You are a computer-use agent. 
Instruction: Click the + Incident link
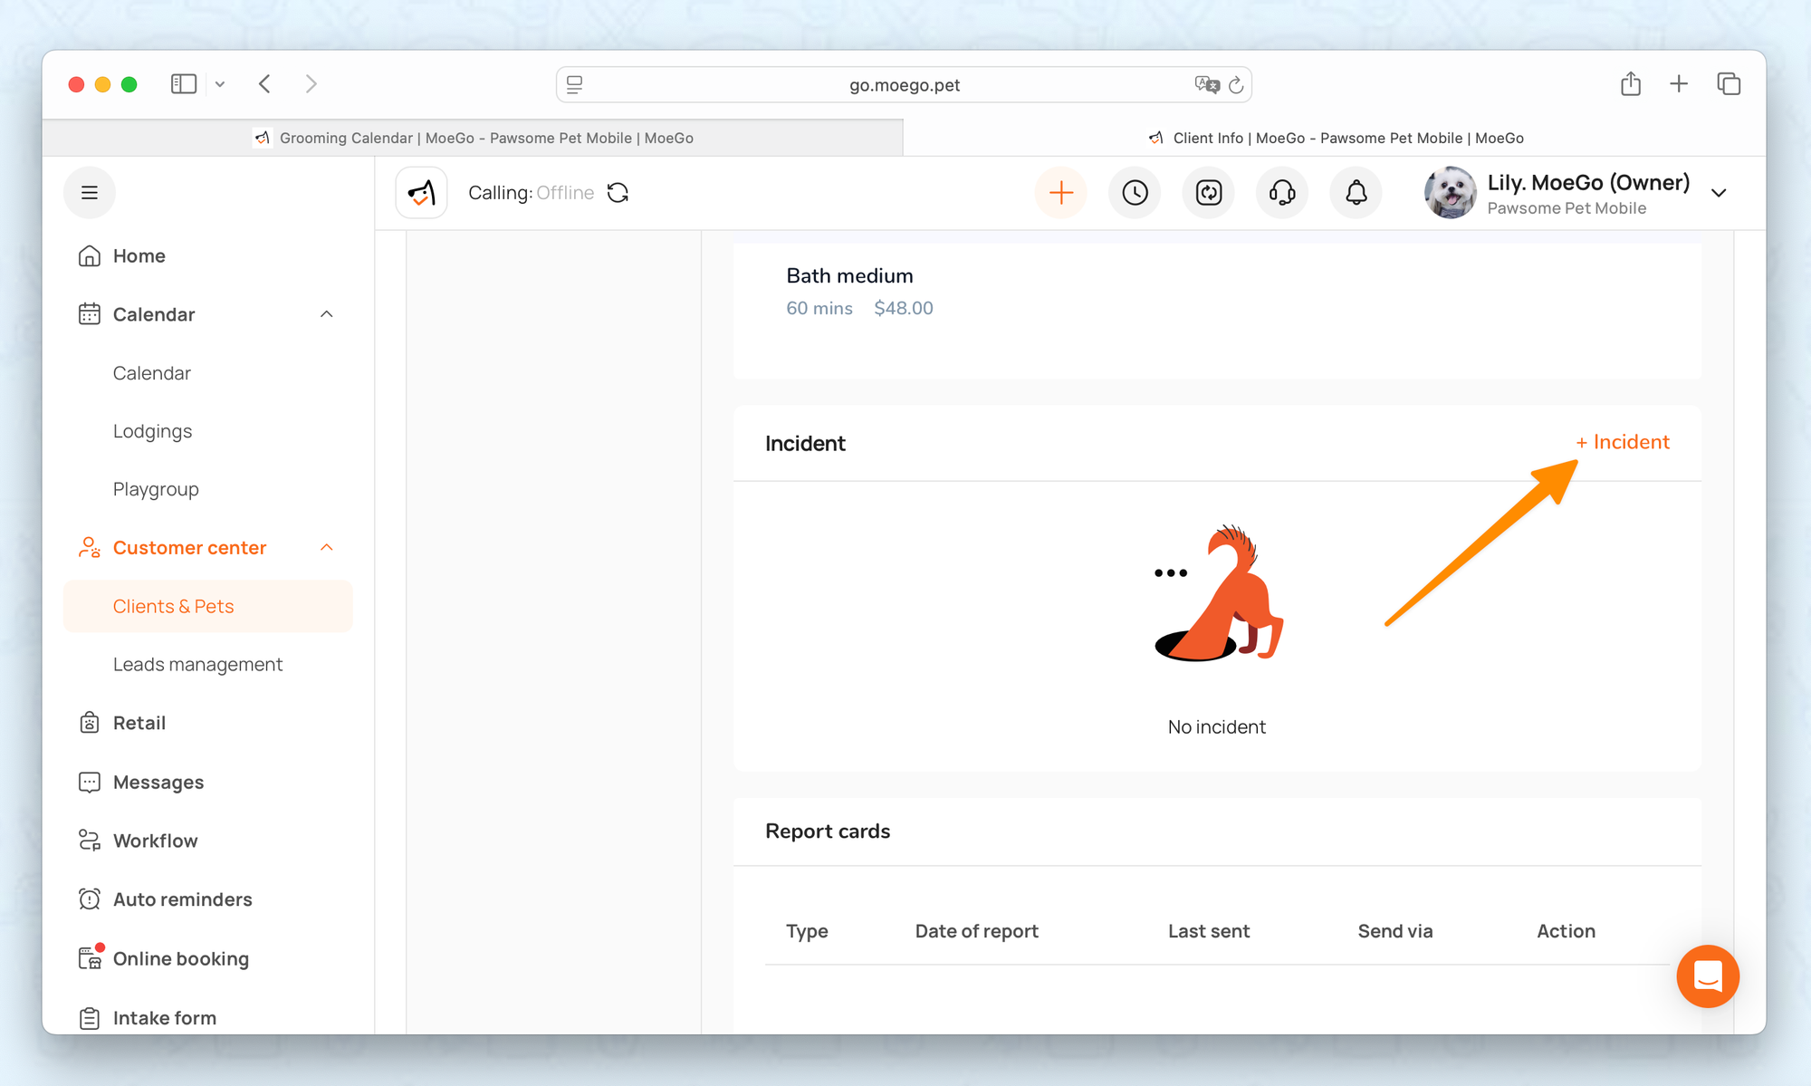[1622, 442]
